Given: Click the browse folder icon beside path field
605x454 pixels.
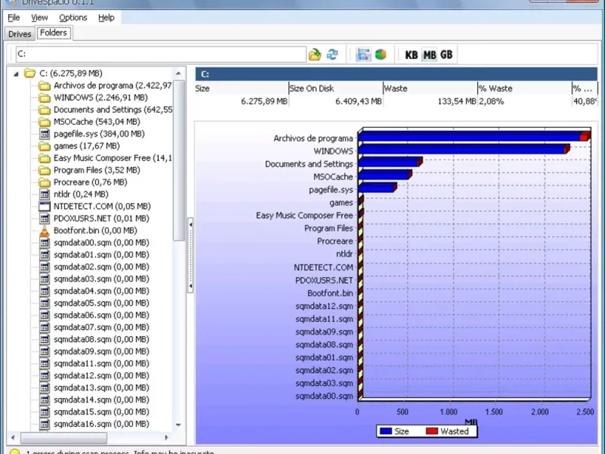Looking at the screenshot, I should click(315, 54).
